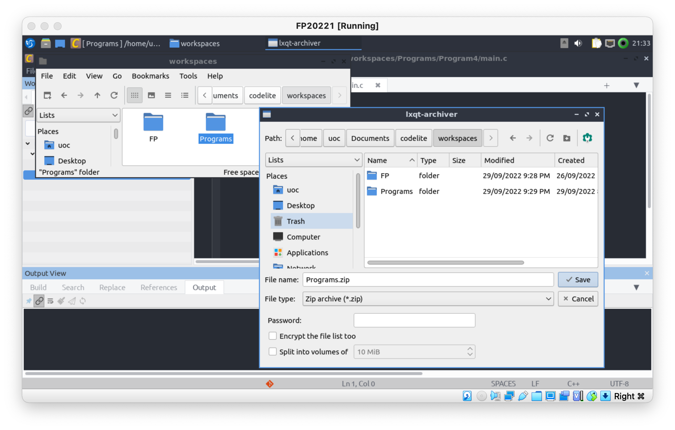Click the new tab icon in file manager
Viewport: 675px width, 430px height.
tap(47, 95)
